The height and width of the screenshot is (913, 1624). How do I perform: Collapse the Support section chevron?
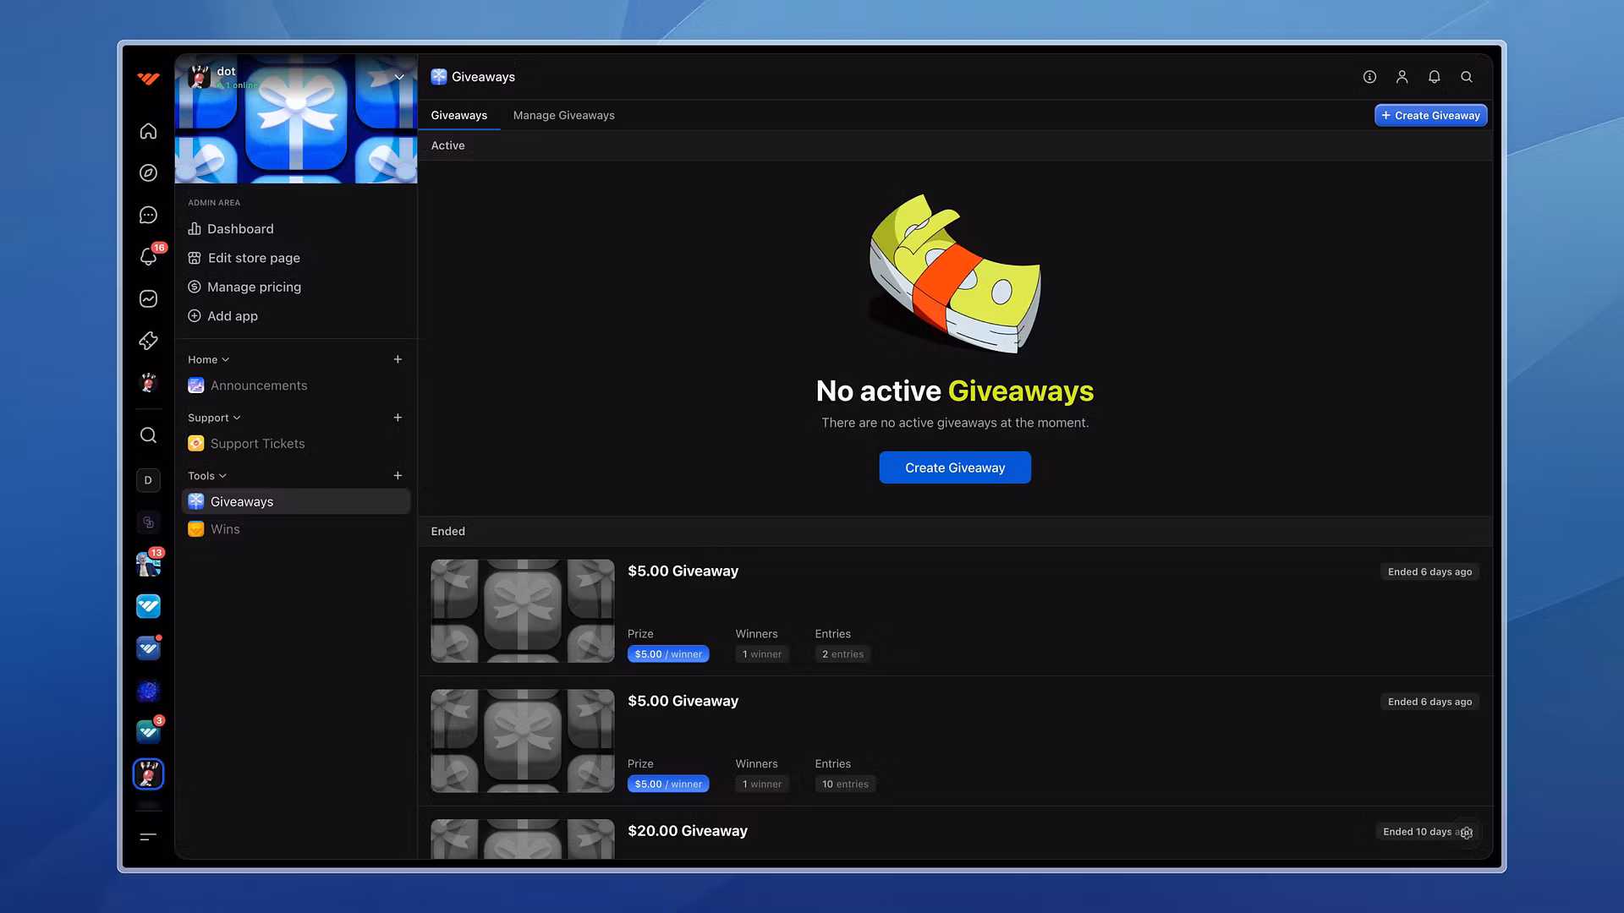(x=237, y=418)
